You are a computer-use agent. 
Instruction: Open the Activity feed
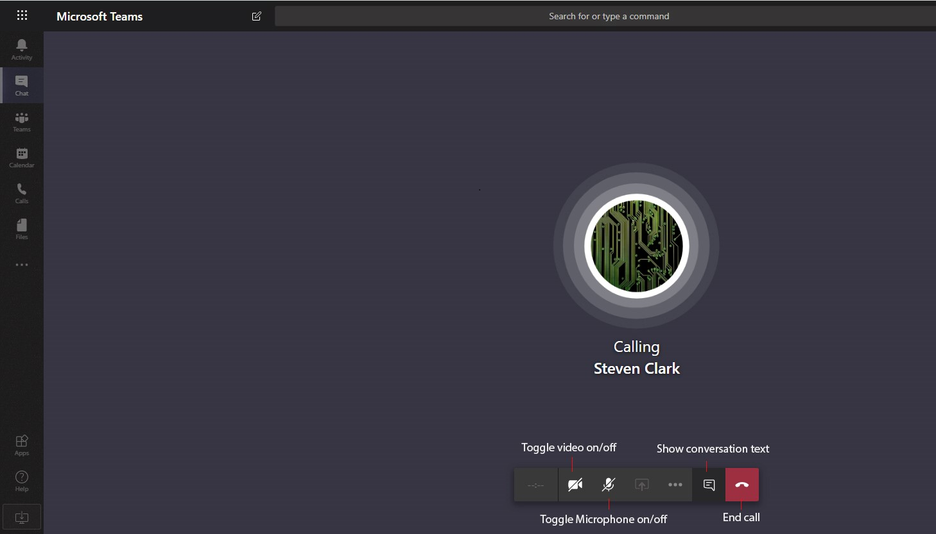22,49
